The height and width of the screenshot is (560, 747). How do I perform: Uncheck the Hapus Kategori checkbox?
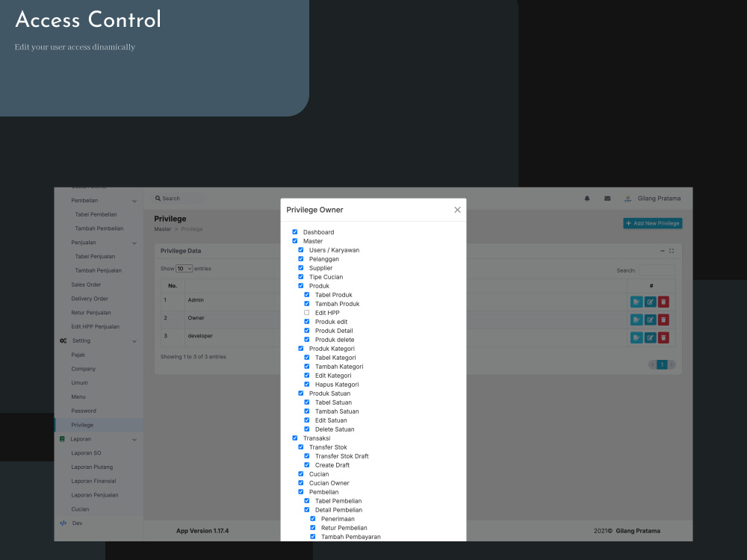click(x=307, y=385)
